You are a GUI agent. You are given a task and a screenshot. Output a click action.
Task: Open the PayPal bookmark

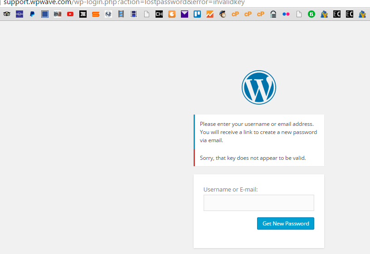pos(32,14)
